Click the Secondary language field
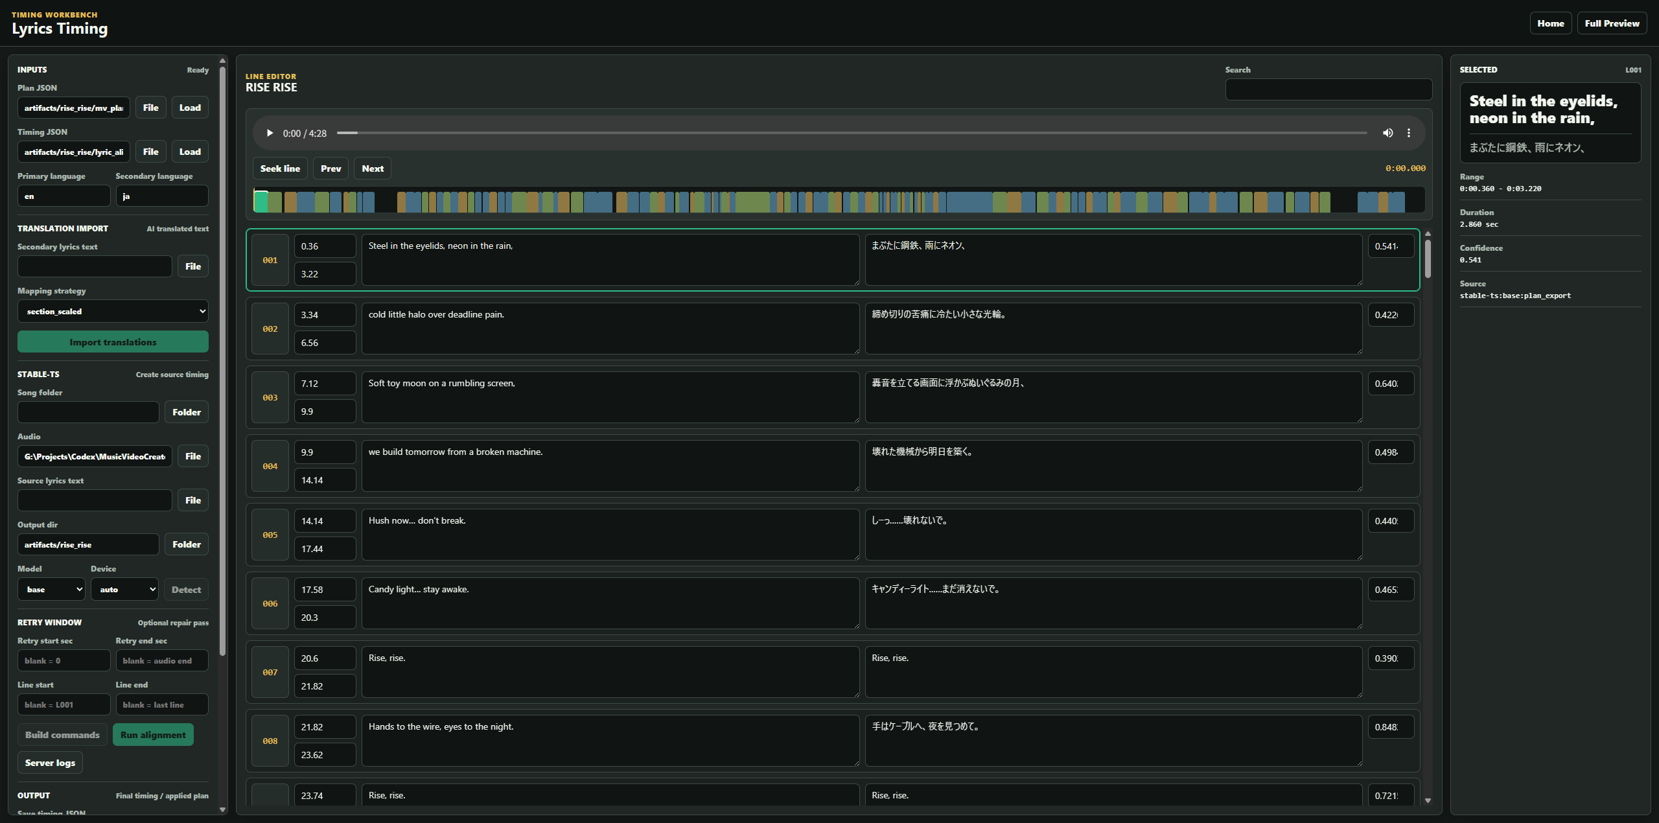 click(162, 196)
